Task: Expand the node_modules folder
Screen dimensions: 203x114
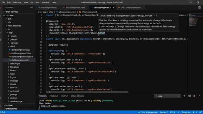Action: pyautogui.click(x=19, y=26)
